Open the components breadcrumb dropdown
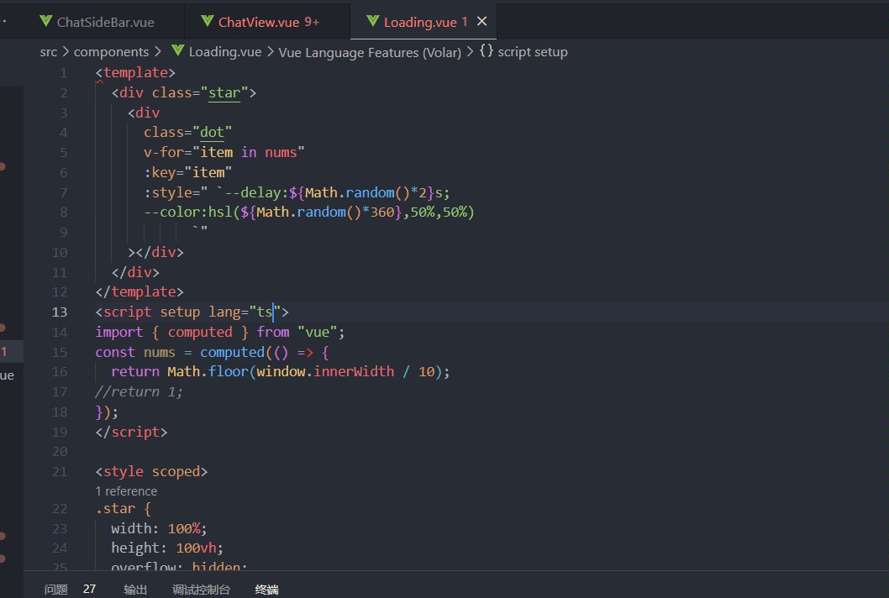889x598 pixels. pyautogui.click(x=111, y=52)
